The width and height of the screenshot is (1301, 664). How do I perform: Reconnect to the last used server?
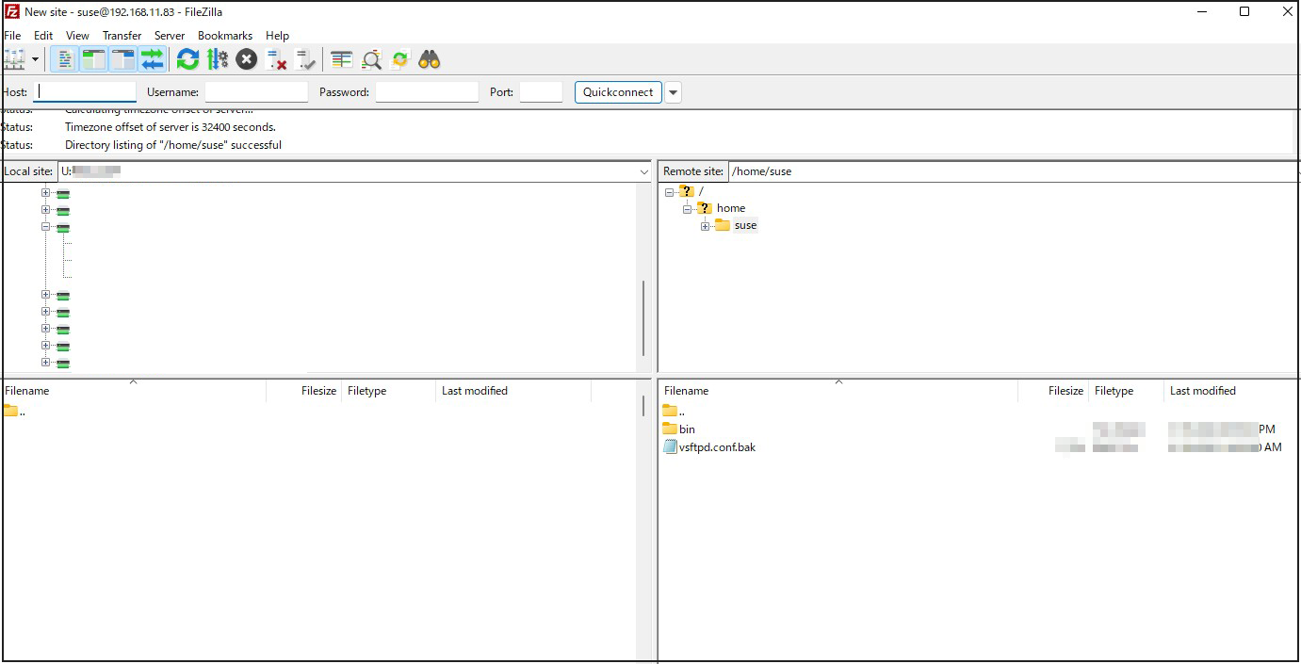(305, 59)
